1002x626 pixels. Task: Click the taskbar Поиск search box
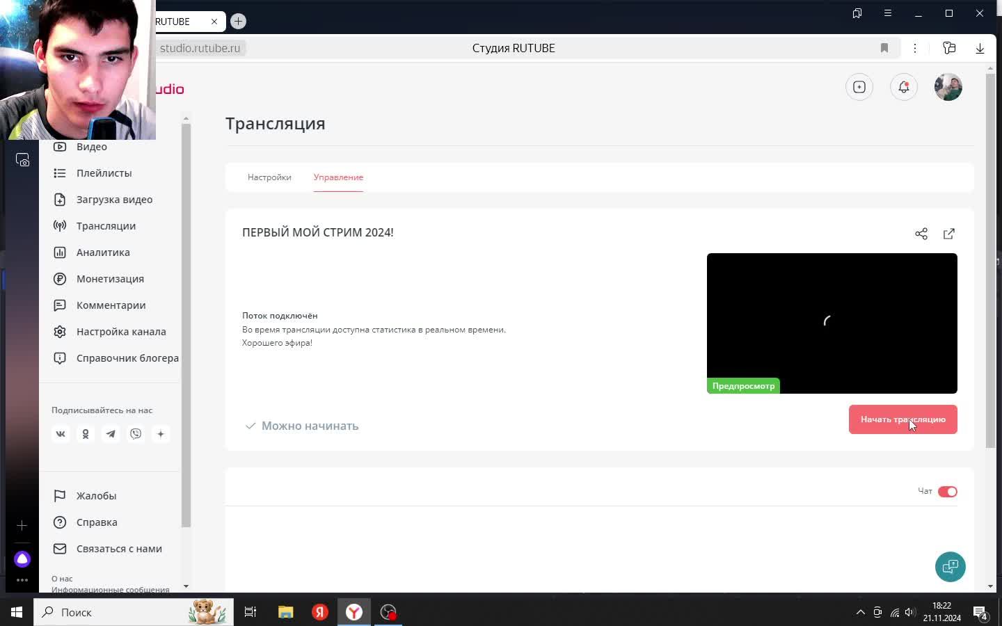(x=134, y=612)
